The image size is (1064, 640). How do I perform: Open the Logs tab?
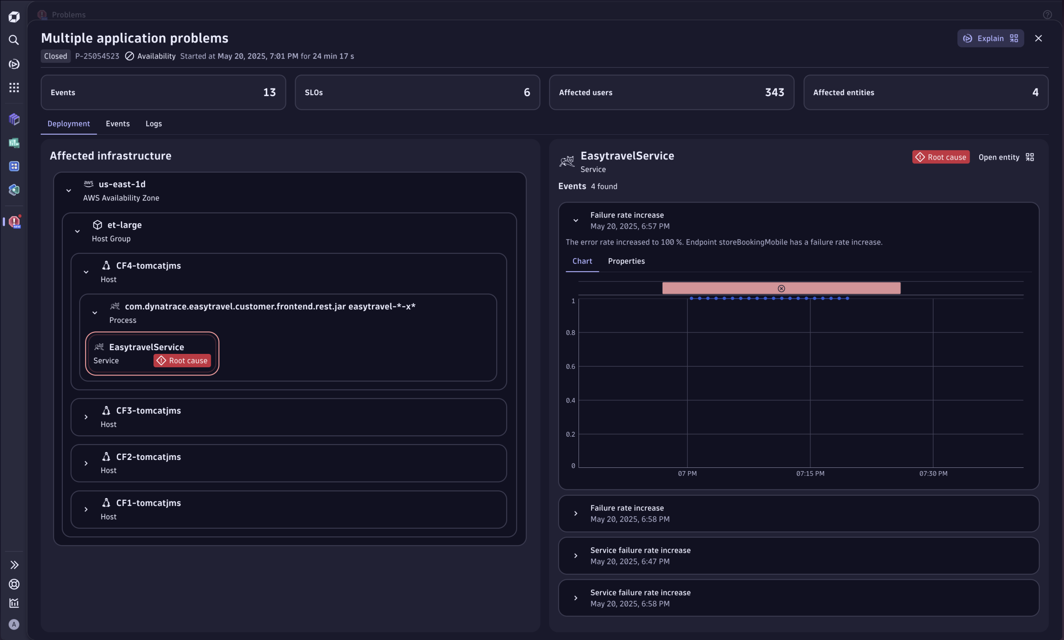click(153, 124)
